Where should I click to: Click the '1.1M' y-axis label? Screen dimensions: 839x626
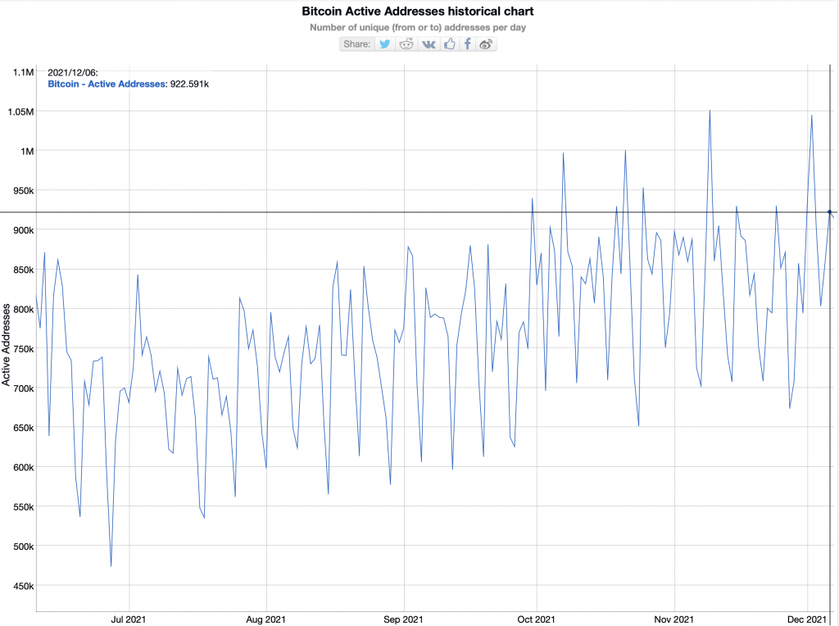click(24, 72)
